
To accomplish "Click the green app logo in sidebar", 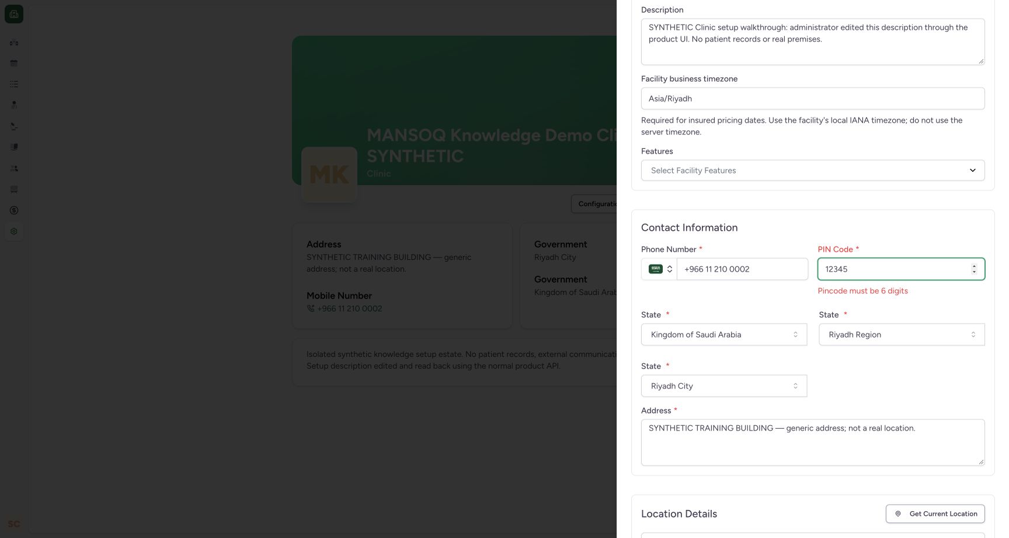I will (14, 14).
